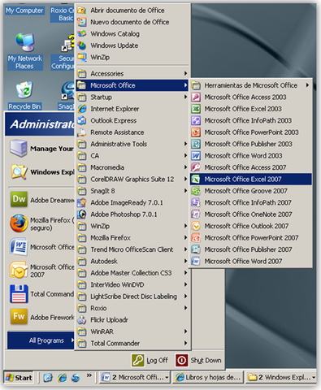Click the Adobe Photoshop 7.0.1 icon
The width and height of the screenshot is (321, 390).
pos(82,214)
